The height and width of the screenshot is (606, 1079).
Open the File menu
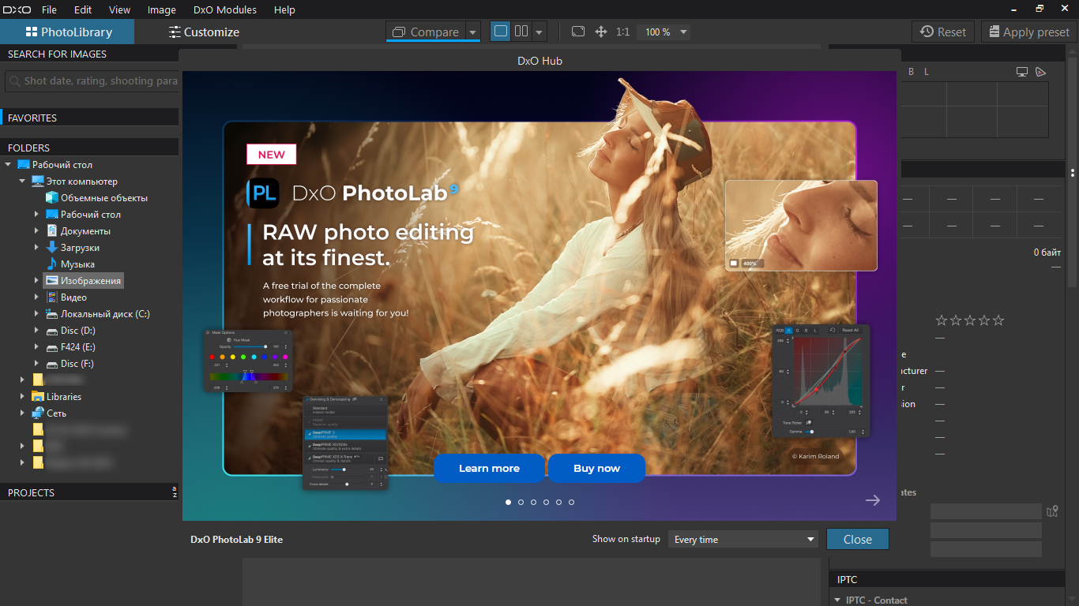[49, 9]
